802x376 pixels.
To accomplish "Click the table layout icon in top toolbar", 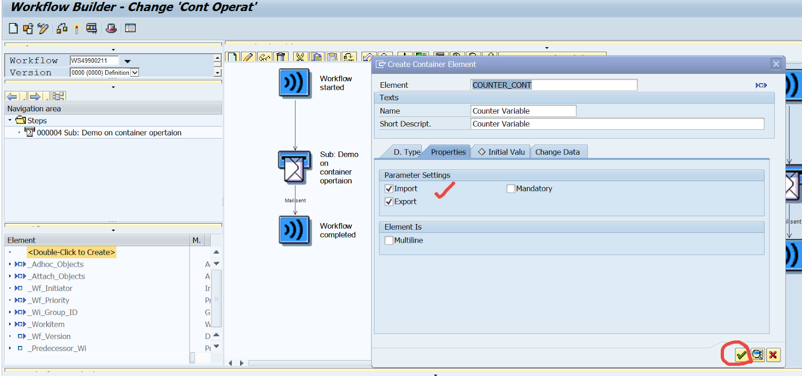I will pos(130,28).
